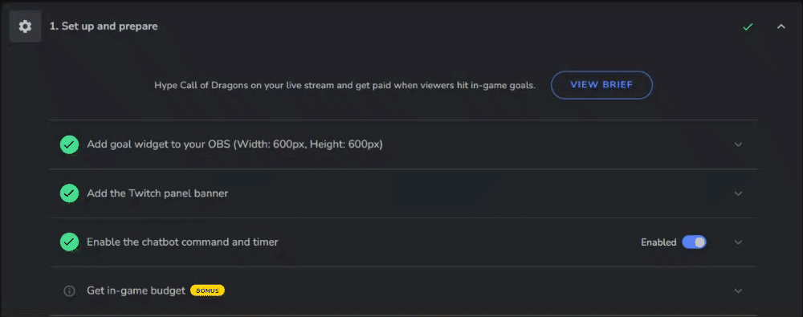The height and width of the screenshot is (317, 803).
Task: Expand the Twitch panel banner row chevron
Action: (738, 193)
